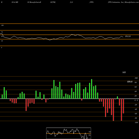
Task: Click the 40 label on histogram axis
Action: coord(136,91)
